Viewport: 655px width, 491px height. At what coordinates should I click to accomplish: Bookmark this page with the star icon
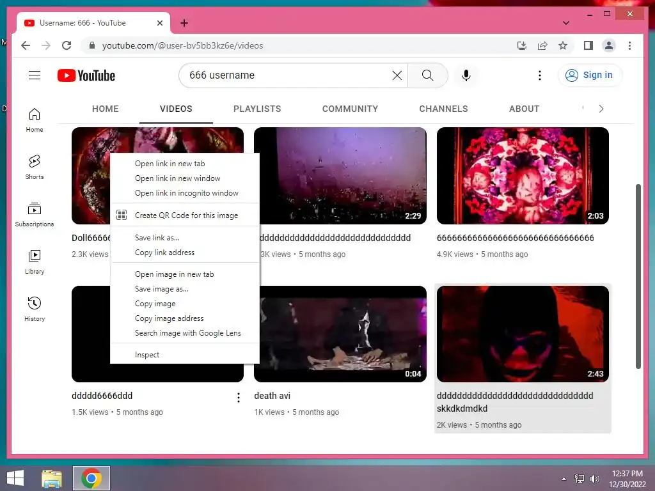pos(563,45)
